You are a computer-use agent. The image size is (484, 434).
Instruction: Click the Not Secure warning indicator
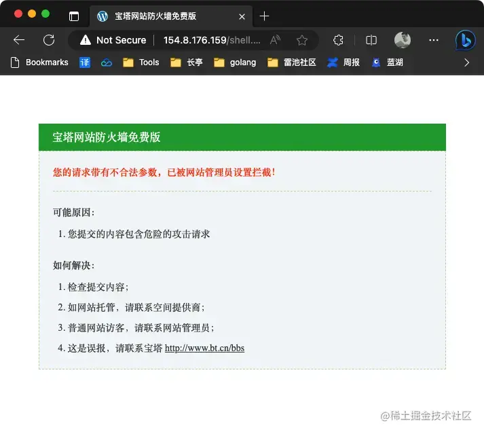[113, 40]
